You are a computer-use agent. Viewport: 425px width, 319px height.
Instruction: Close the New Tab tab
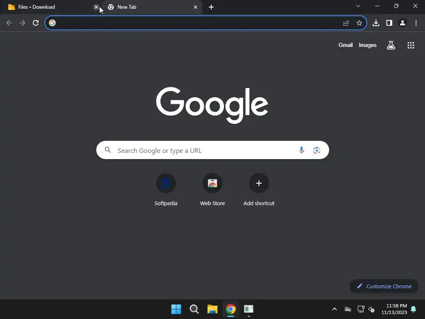195,7
